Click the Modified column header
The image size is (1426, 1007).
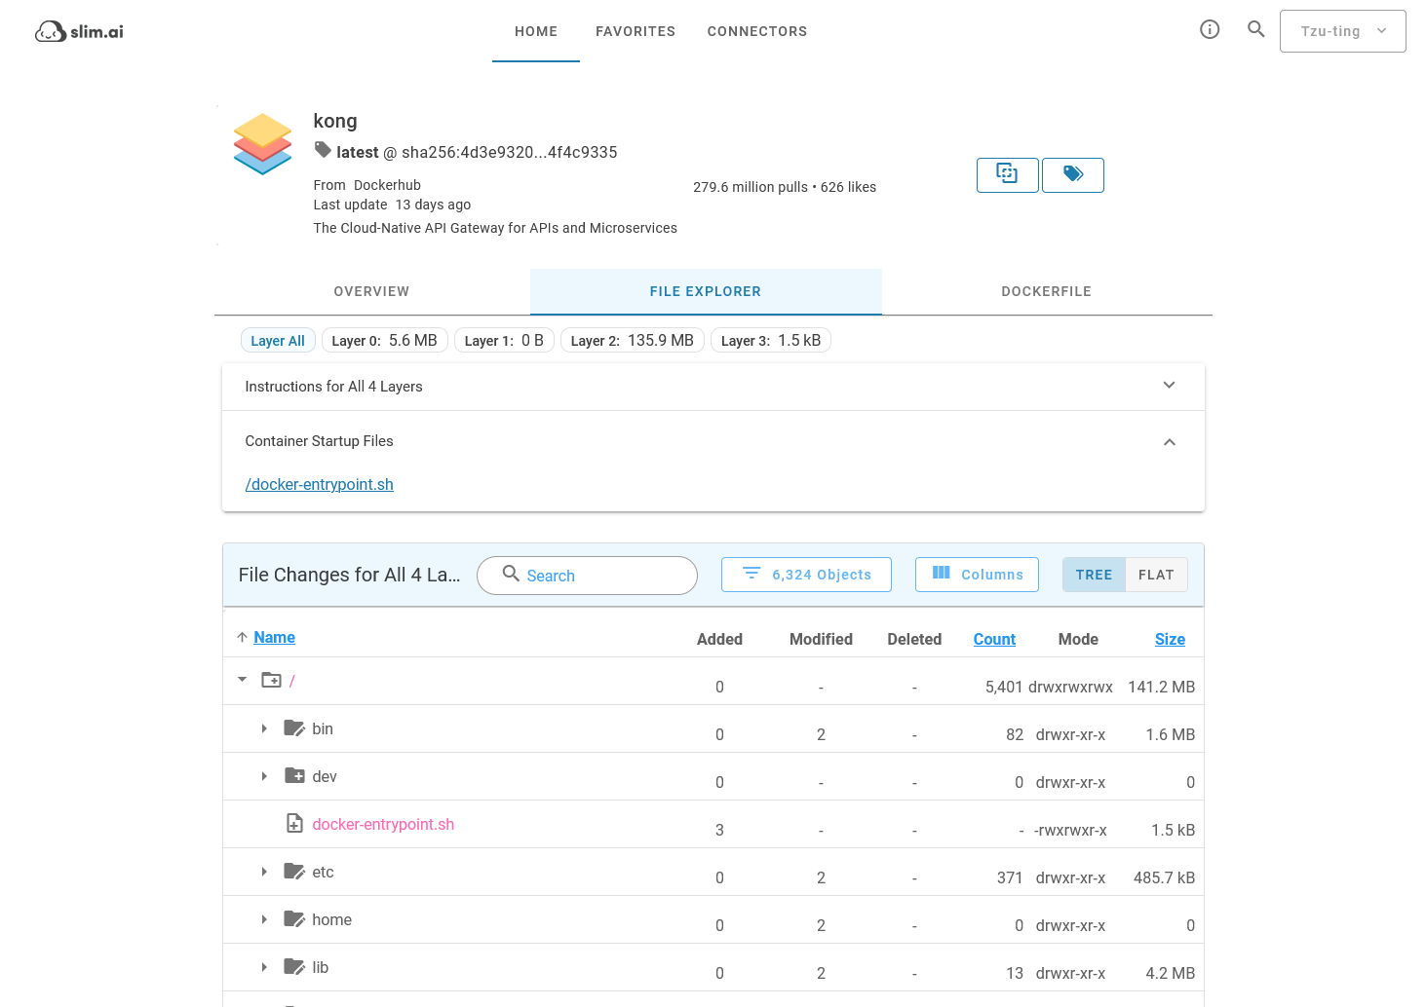821,639
